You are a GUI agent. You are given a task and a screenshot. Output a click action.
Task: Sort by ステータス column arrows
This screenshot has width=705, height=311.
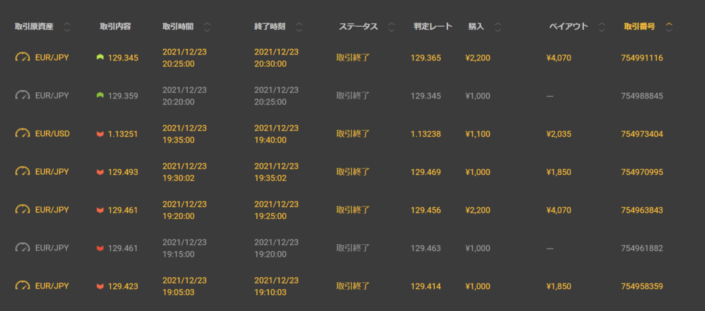[391, 27]
